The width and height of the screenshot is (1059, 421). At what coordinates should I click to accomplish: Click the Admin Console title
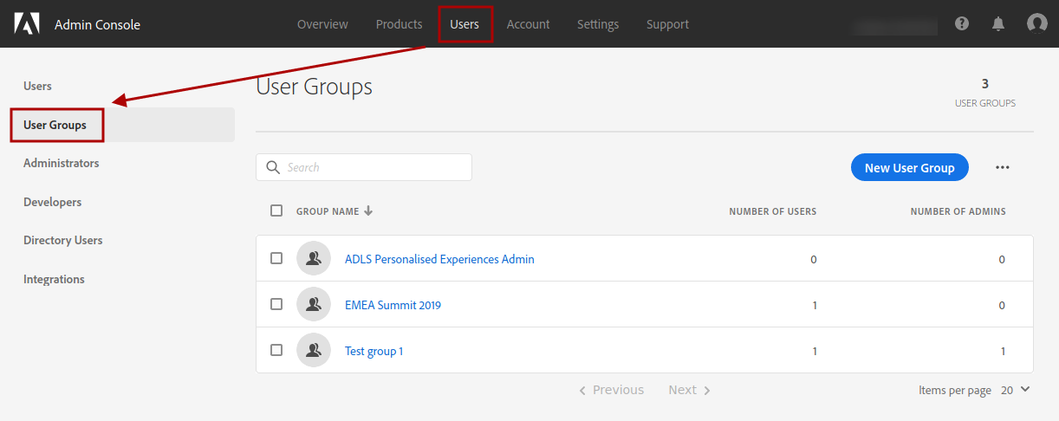point(97,24)
